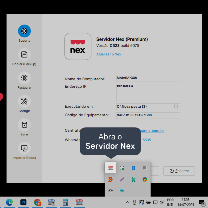Viewport: 208px width, 208px height.
Task: Open Windows Security shield tray icon
Action: click(x=122, y=168)
